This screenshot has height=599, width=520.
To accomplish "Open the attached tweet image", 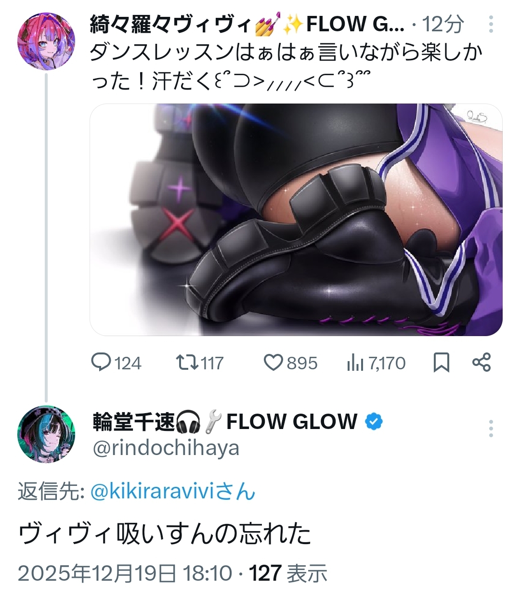I will pos(296,220).
